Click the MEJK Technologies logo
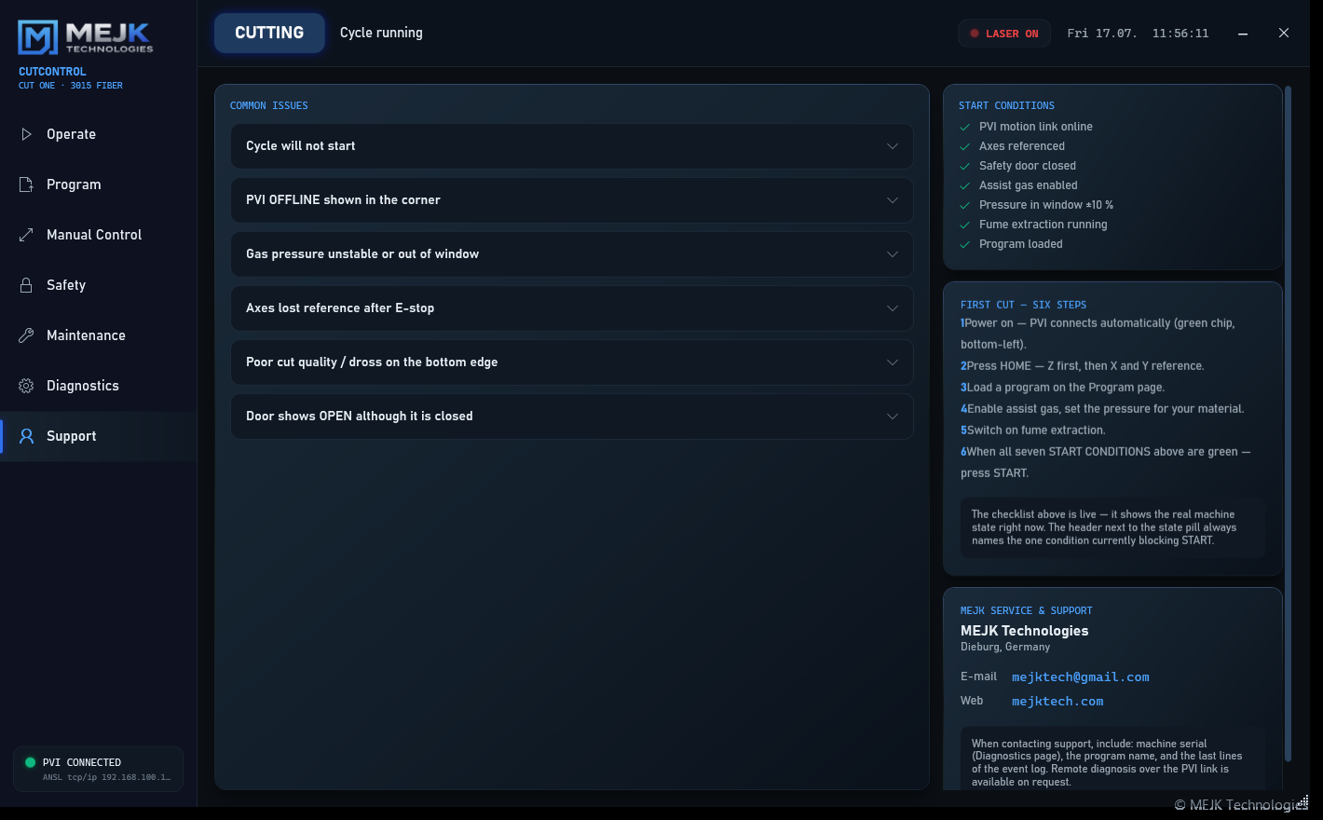Viewport: 1323px width, 820px height. pos(85,37)
